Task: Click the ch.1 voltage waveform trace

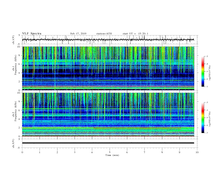Action: [x=108, y=40]
